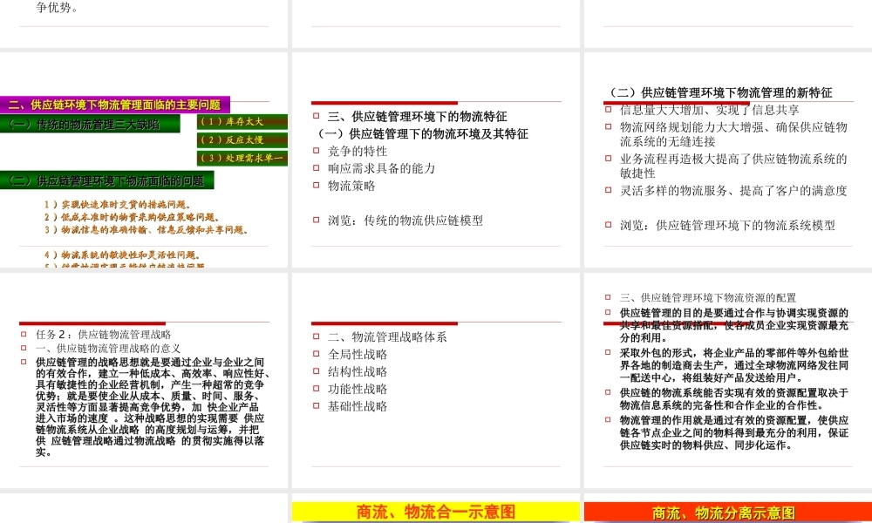
Task: Click bullet 结构性战略
Action: pyautogui.click(x=357, y=372)
